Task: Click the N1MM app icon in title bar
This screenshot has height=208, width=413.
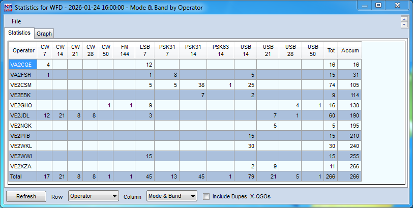Action: (x=7, y=8)
